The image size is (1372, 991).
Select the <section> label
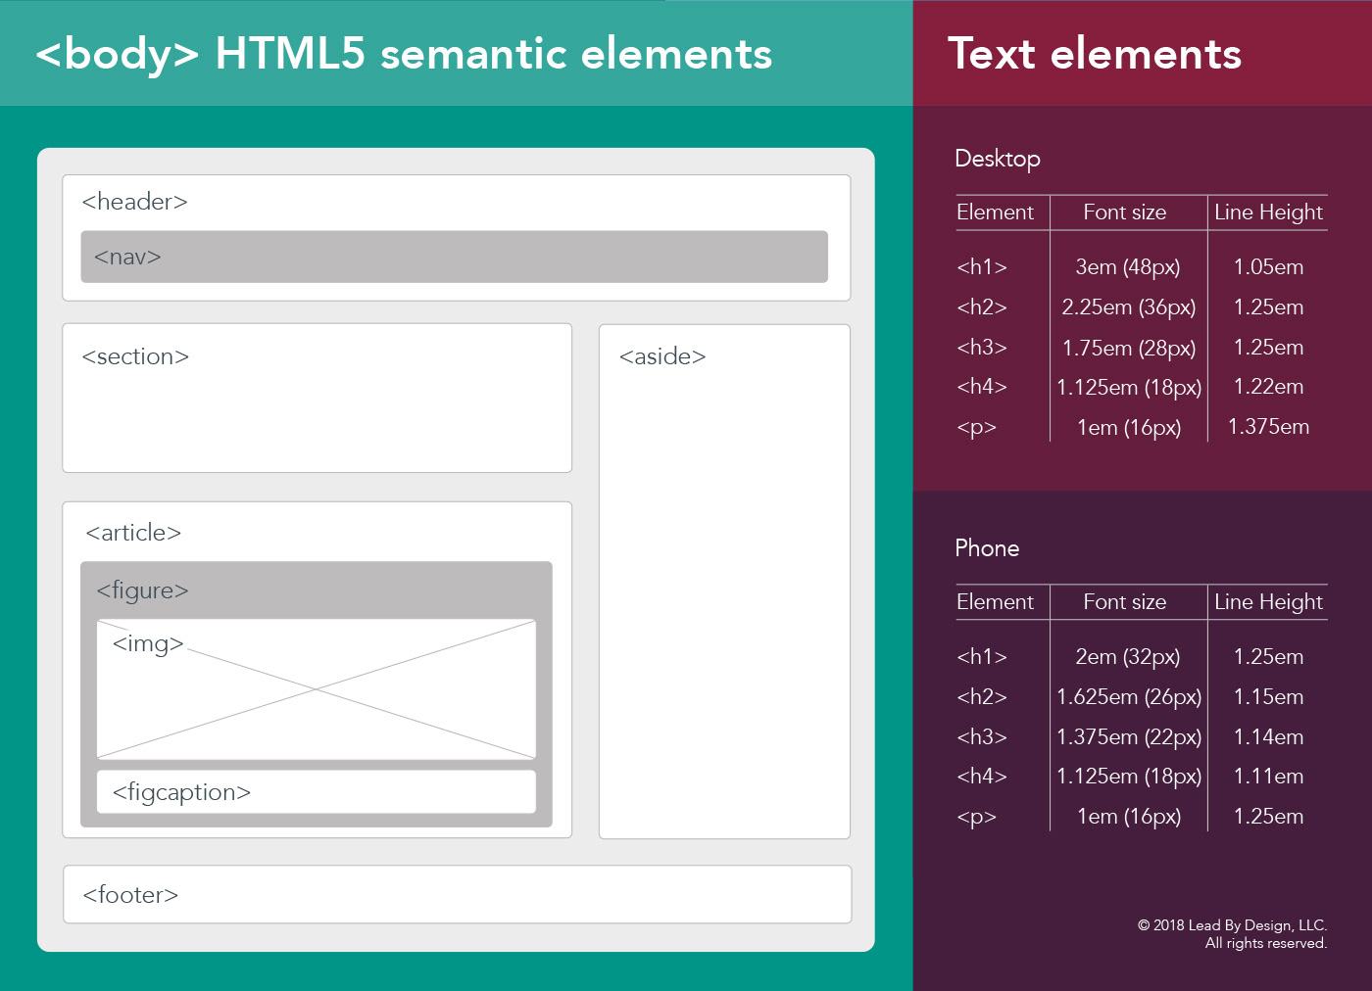pos(135,356)
